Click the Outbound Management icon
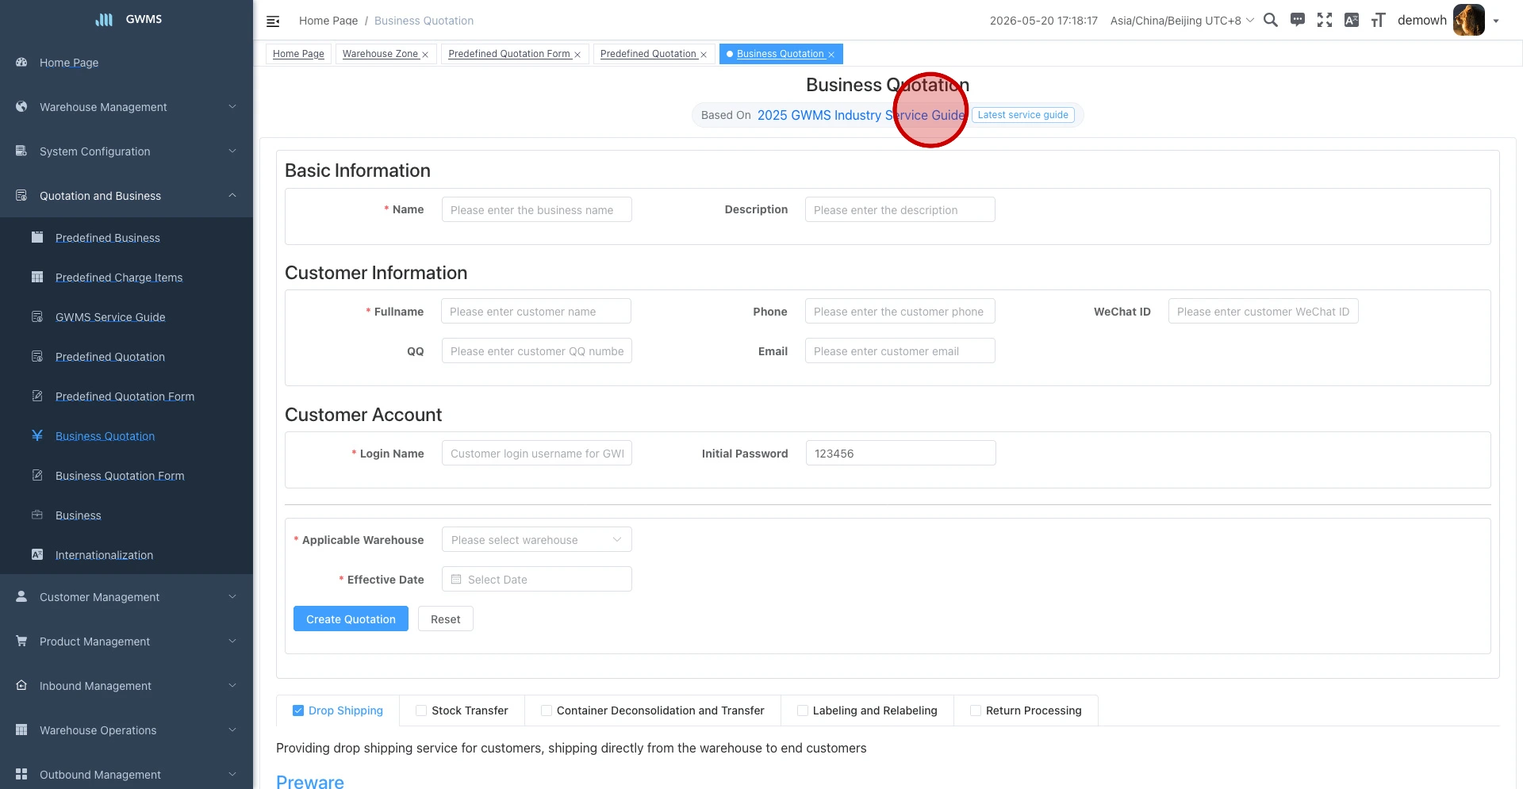 pos(21,774)
